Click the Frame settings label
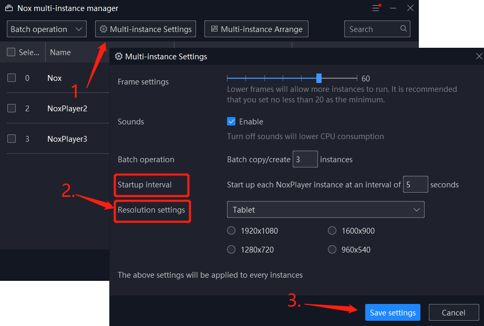Image resolution: width=484 pixels, height=326 pixels. [143, 82]
